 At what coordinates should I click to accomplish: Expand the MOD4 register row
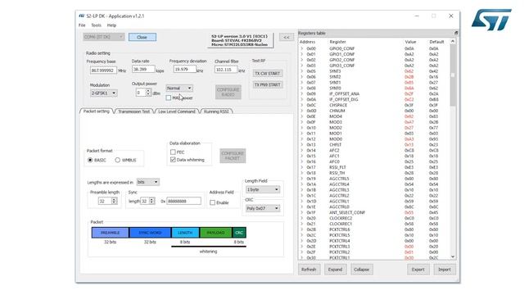pos(301,116)
